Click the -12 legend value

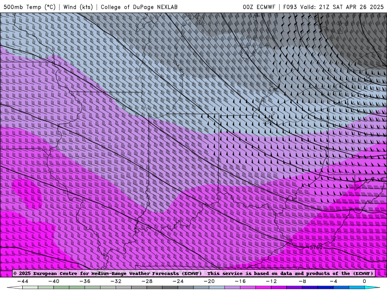click(271, 281)
